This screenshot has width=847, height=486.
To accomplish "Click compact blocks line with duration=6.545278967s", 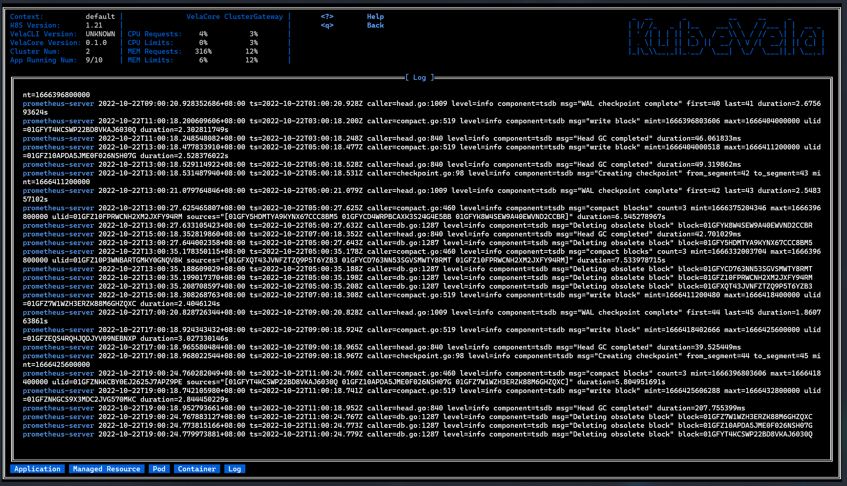I will pos(421,212).
